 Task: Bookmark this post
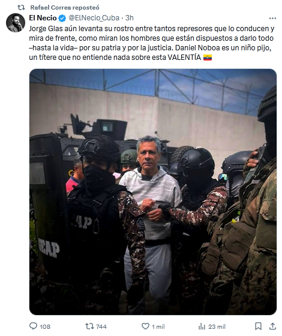258,326
